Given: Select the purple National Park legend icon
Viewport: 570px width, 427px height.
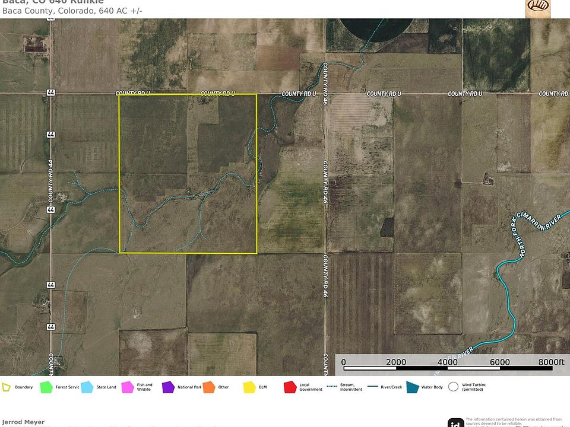Looking at the screenshot, I should click(168, 387).
